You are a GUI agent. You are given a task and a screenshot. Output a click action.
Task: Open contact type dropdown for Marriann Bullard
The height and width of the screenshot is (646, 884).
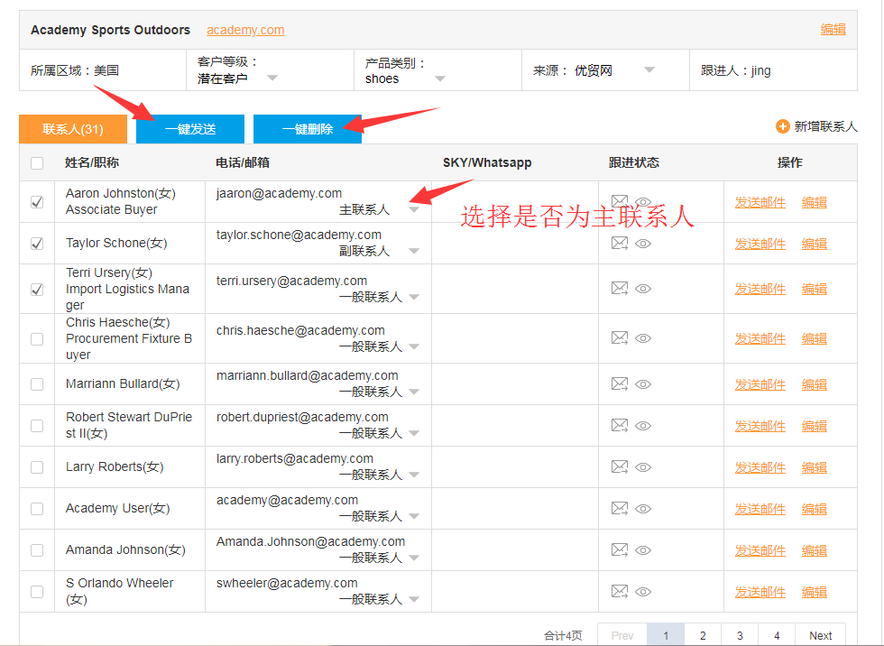[414, 392]
